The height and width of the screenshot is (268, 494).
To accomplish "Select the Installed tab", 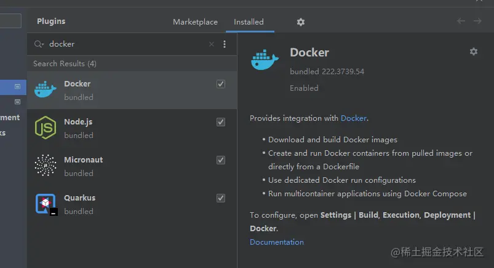I will point(249,22).
